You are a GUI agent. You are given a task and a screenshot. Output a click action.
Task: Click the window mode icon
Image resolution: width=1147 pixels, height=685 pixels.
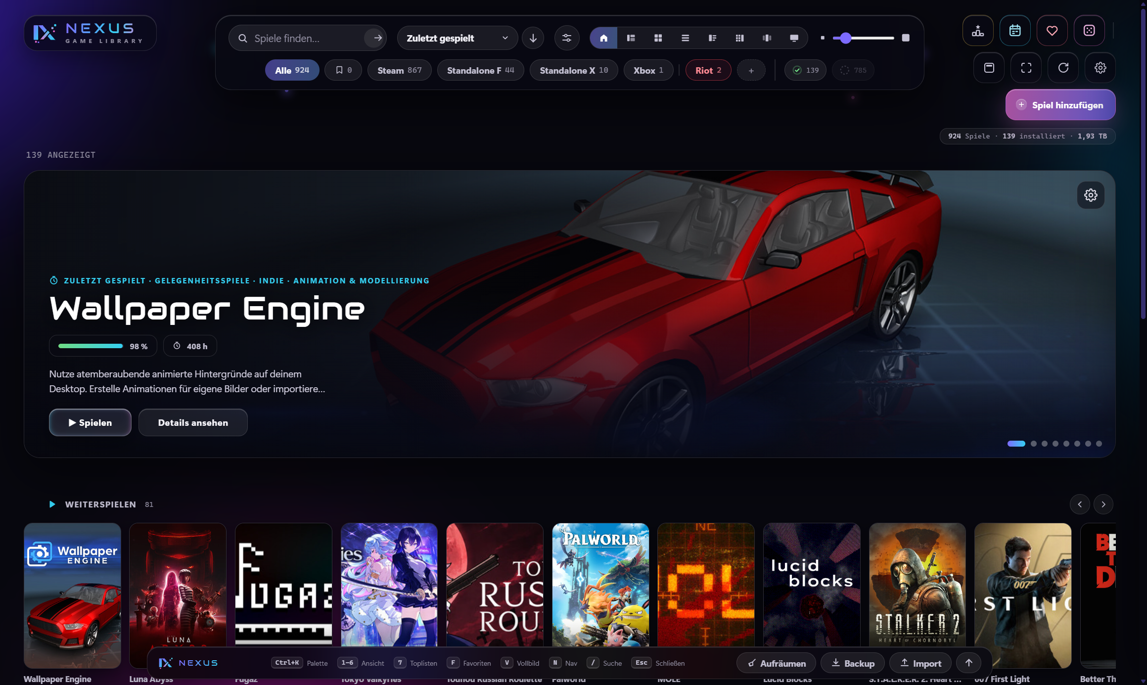[x=989, y=68]
